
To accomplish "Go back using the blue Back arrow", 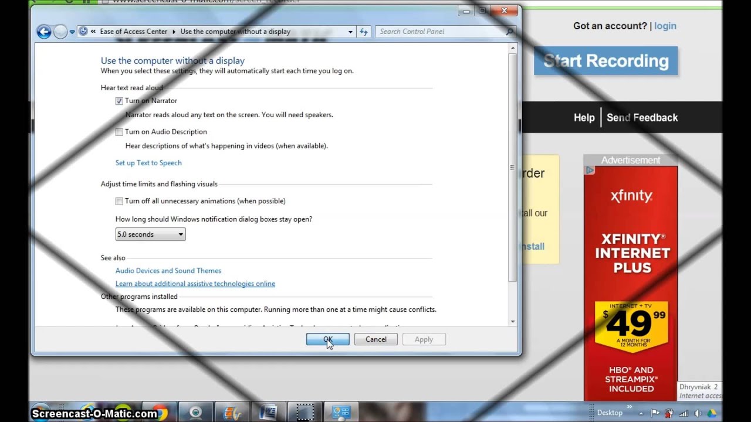I will (x=44, y=32).
